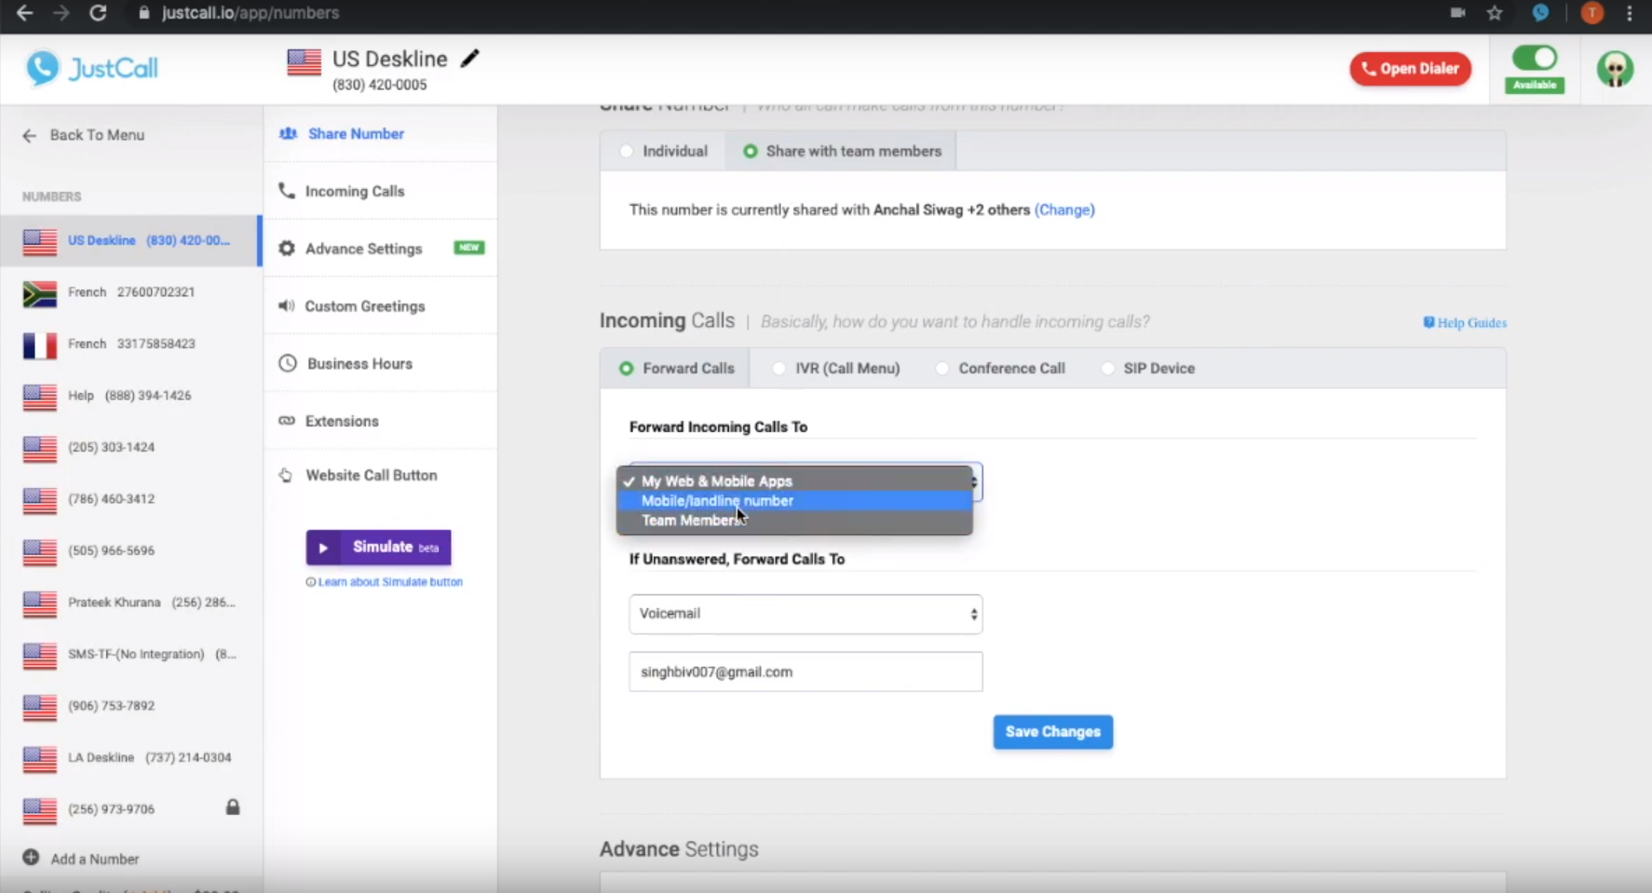Go to Business Hours menu item
This screenshot has height=893, width=1652.
click(359, 364)
